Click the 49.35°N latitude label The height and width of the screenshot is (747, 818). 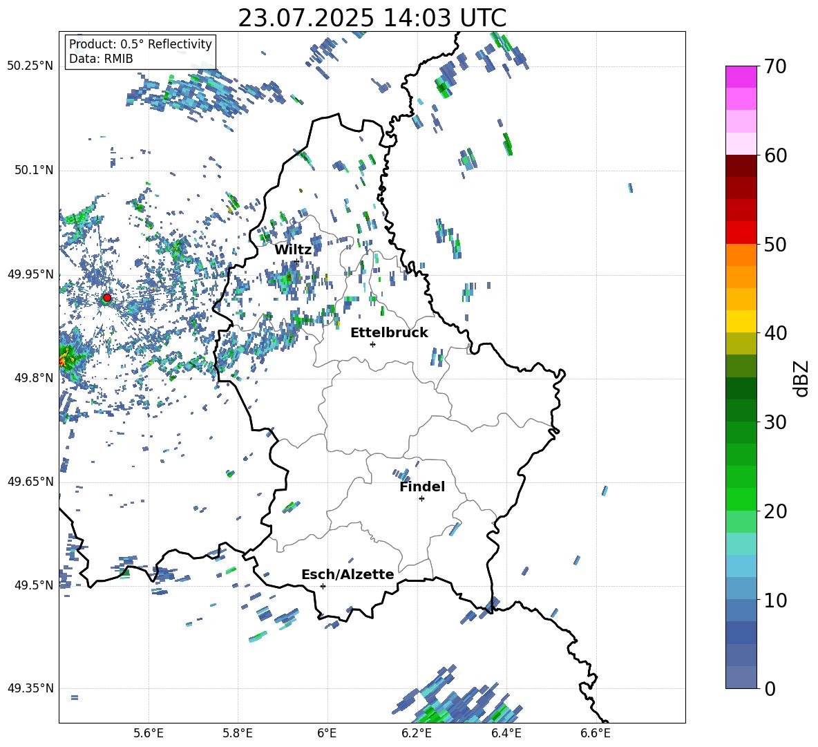[30, 688]
